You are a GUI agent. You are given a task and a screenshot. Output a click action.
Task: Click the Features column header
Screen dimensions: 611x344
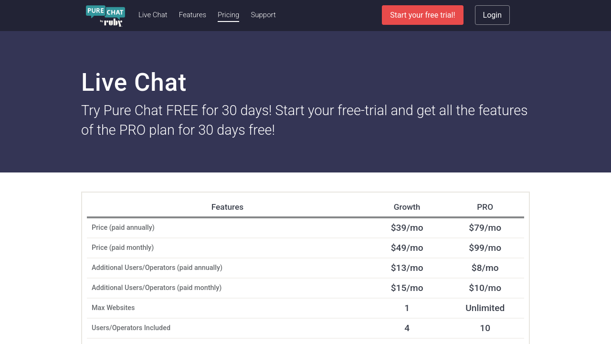coord(227,207)
